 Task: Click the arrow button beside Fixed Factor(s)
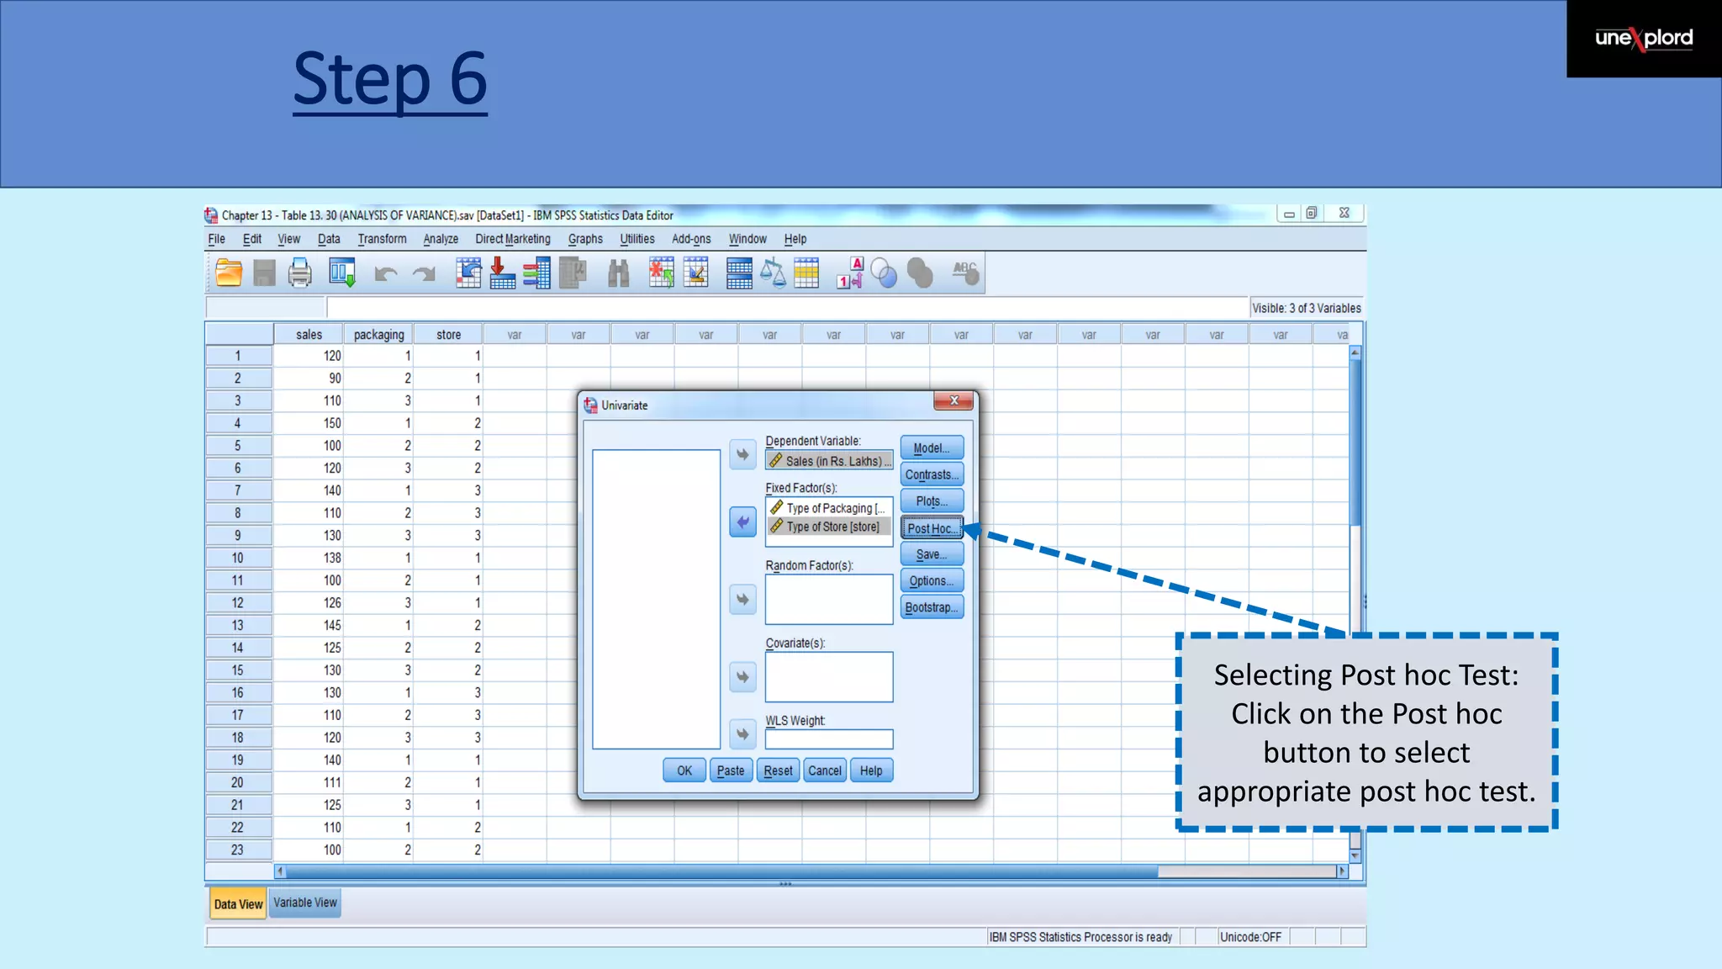click(x=742, y=522)
